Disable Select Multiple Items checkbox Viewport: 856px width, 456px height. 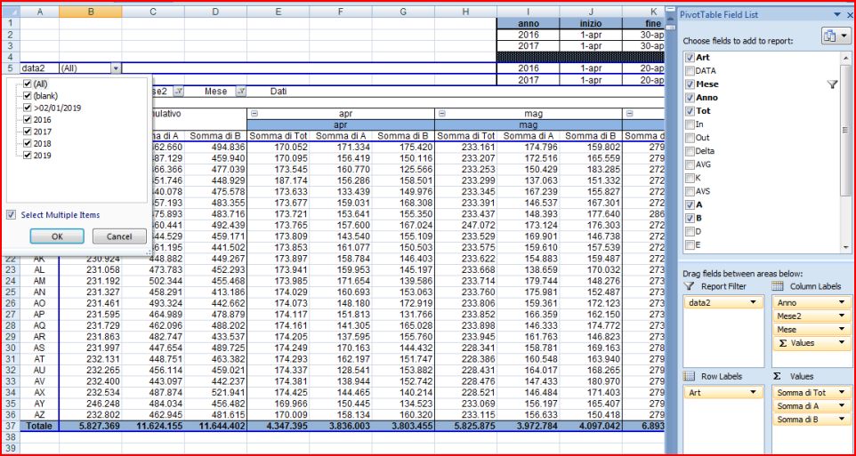(x=12, y=215)
